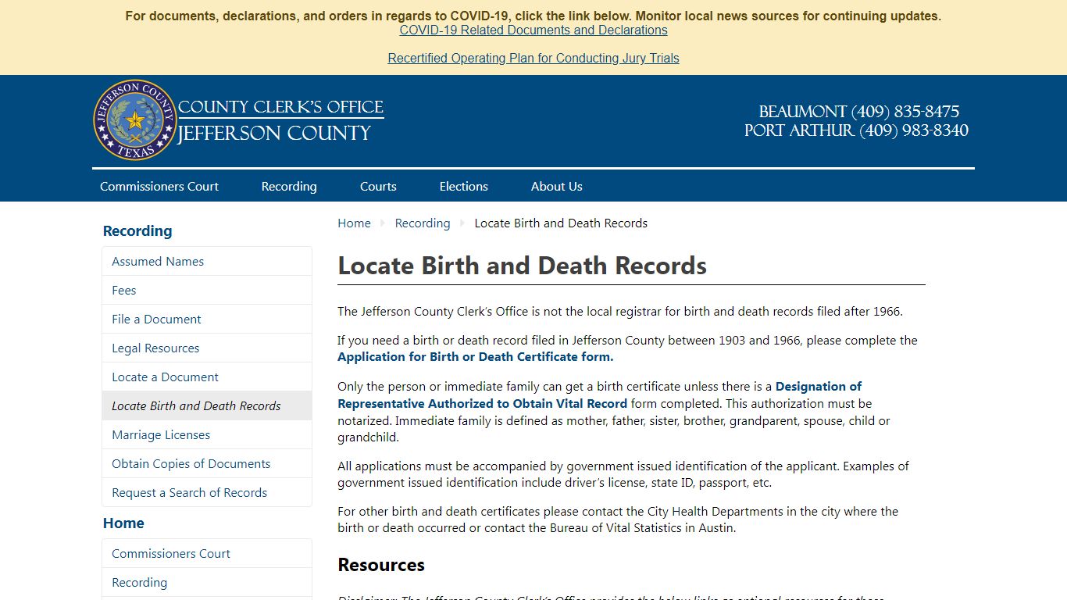Open Request a Search of Records link
Viewport: 1067px width, 600px height.
[207, 492]
